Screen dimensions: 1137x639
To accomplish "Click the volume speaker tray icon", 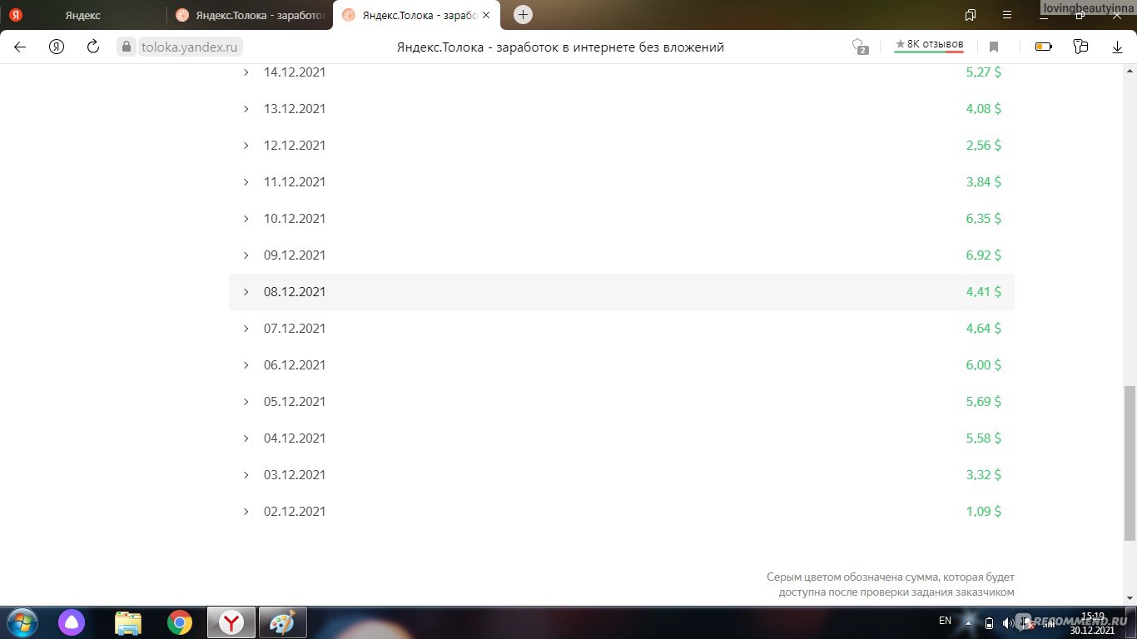I will click(x=1007, y=623).
